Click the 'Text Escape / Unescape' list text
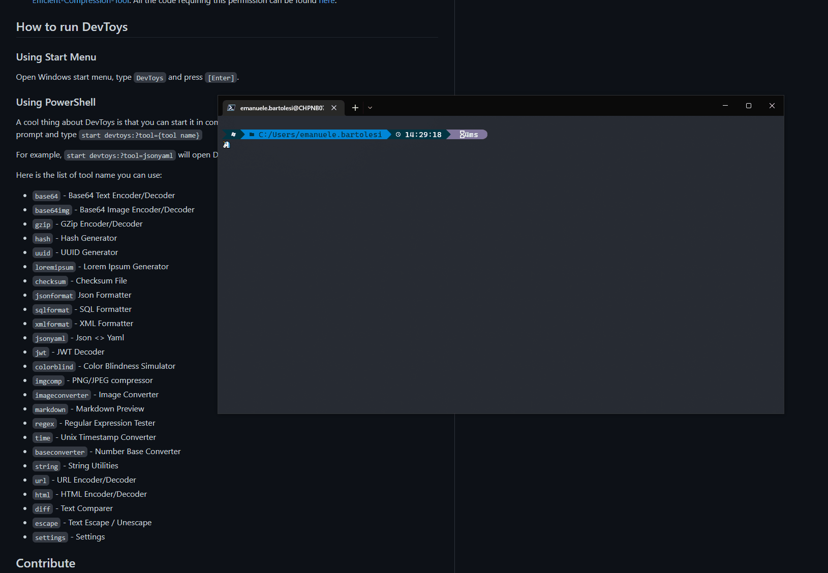Image resolution: width=828 pixels, height=573 pixels. click(110, 523)
